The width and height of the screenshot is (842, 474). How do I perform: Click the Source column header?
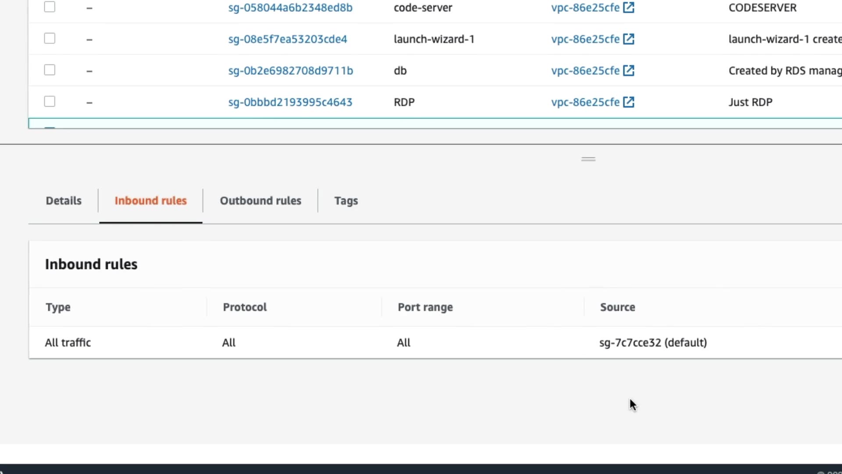pyautogui.click(x=617, y=307)
